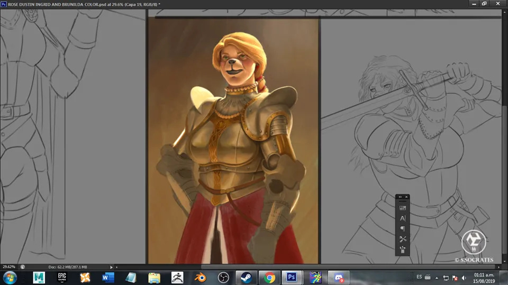Screen dimensions: 508x285
Task: Click the zoom percentage field 29.62%
Action: click(9, 267)
